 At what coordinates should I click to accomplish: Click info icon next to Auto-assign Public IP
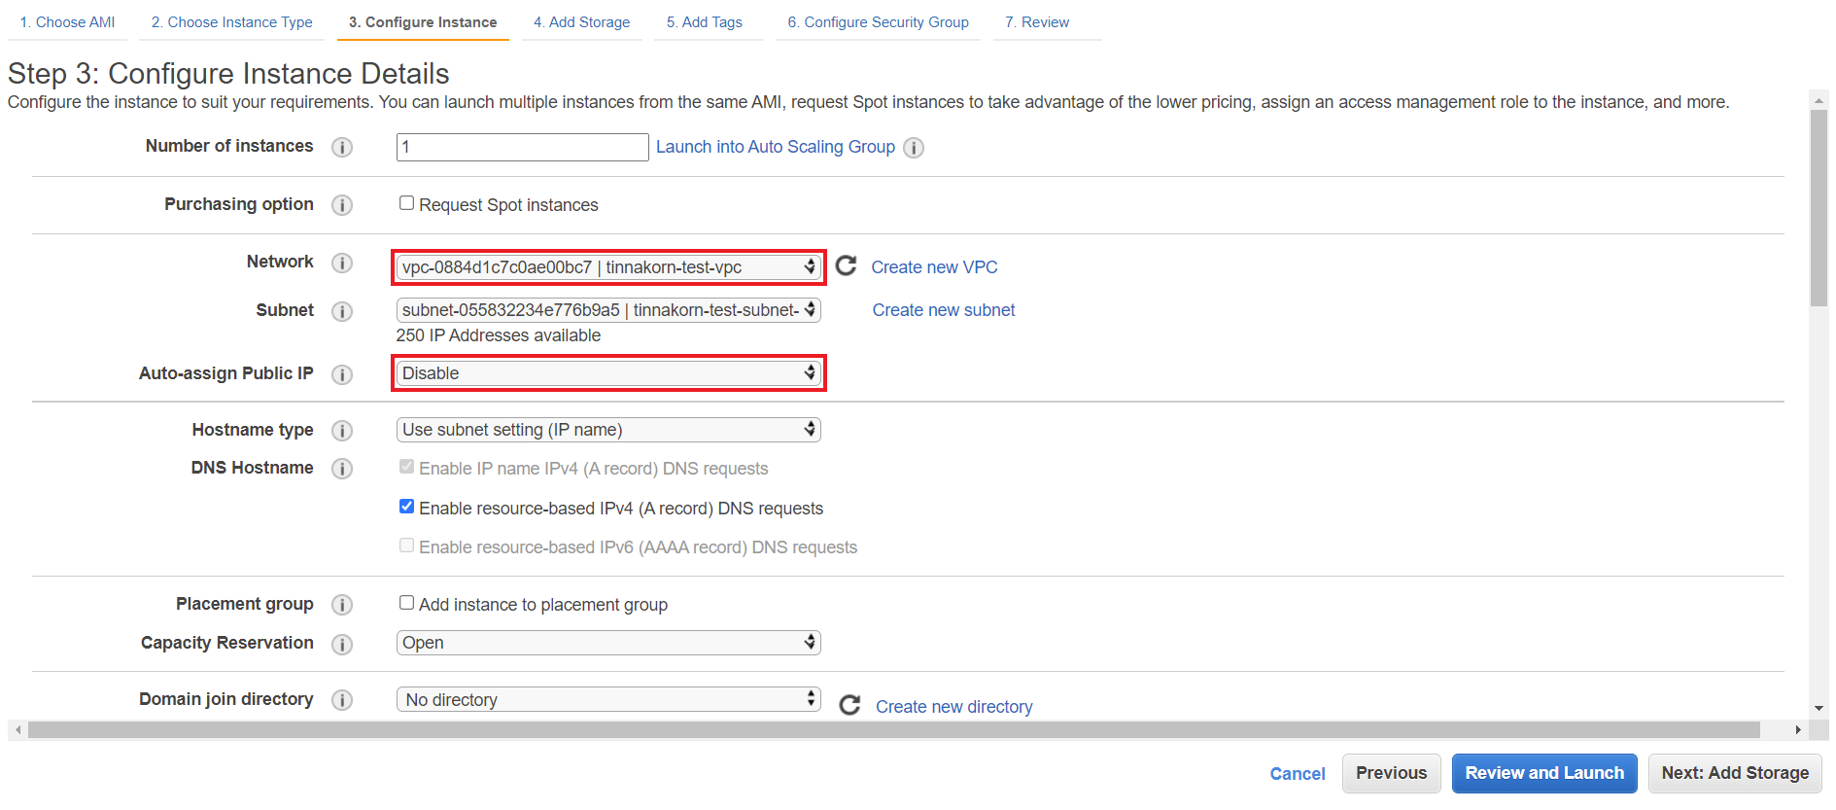(x=342, y=374)
